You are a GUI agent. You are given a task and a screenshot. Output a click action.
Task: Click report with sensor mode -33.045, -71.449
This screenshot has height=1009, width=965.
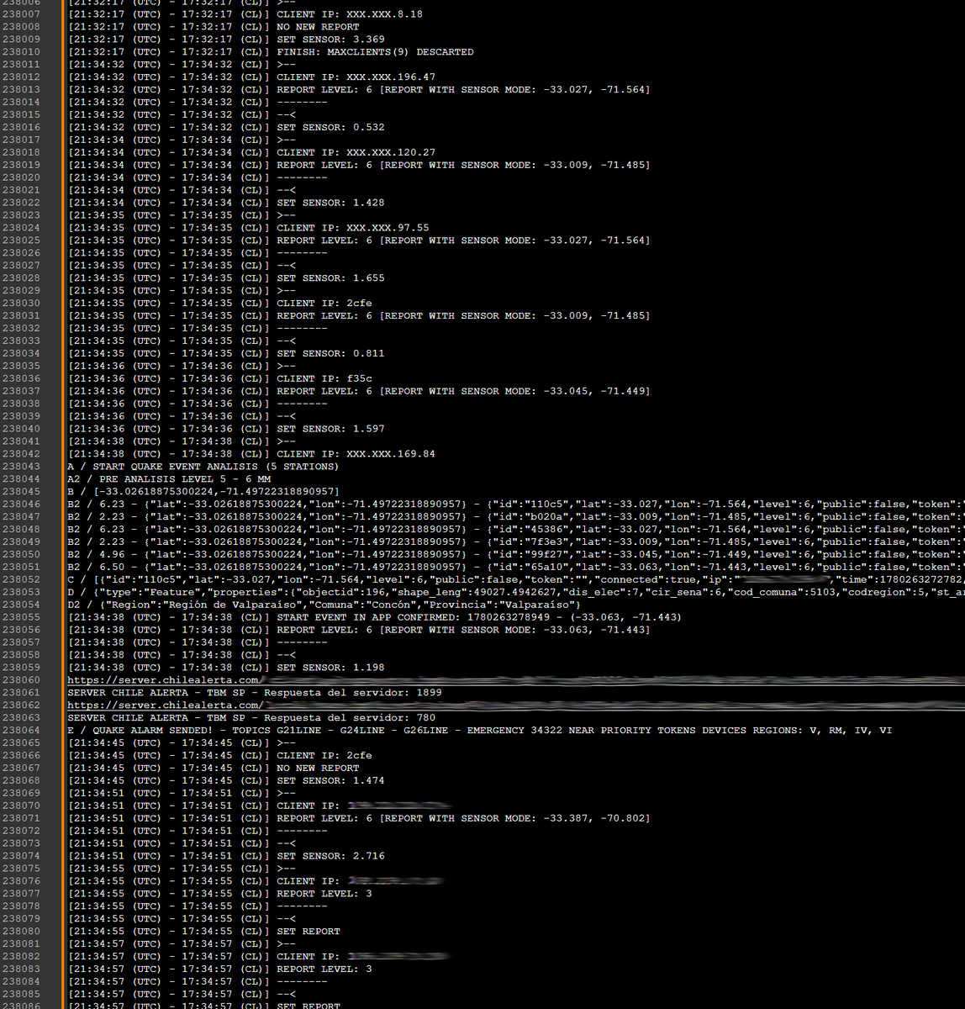pos(463,391)
